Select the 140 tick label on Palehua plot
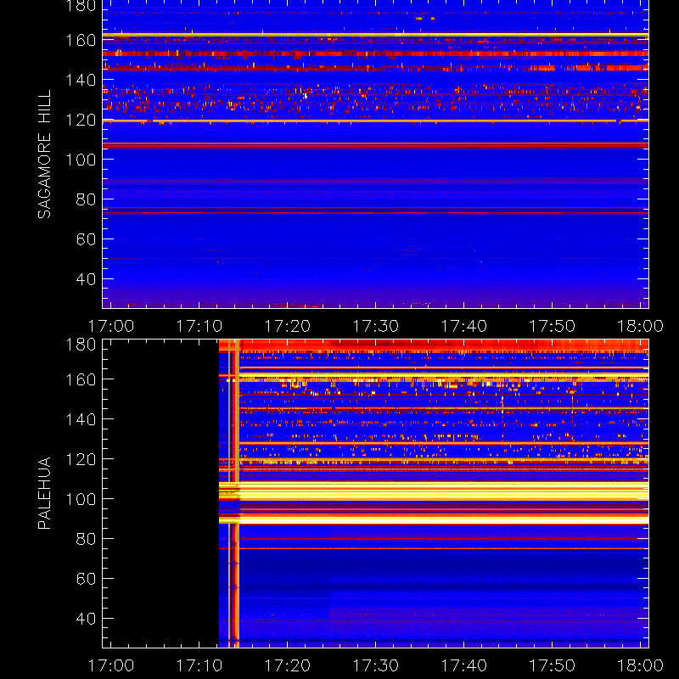 pyautogui.click(x=81, y=419)
